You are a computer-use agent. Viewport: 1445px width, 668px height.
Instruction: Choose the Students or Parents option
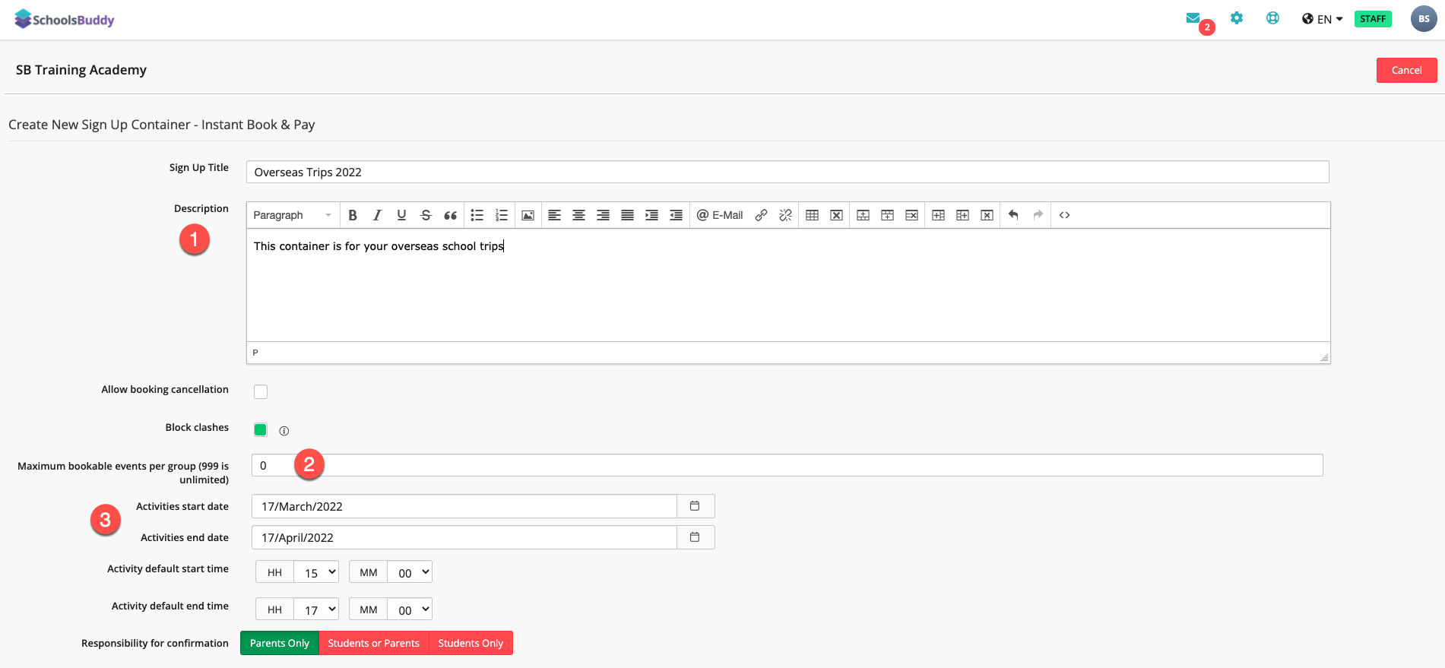(x=374, y=643)
